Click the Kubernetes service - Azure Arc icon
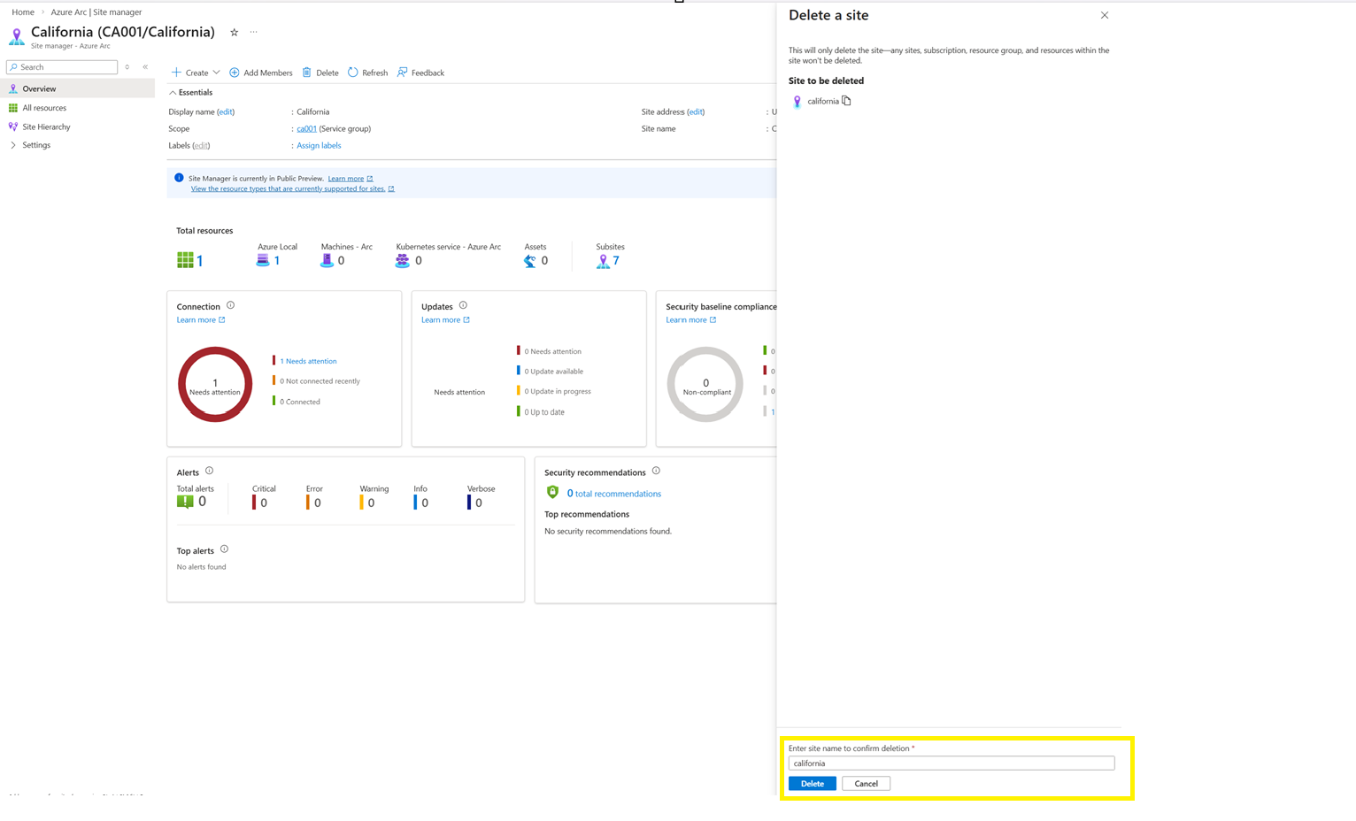 pos(403,260)
